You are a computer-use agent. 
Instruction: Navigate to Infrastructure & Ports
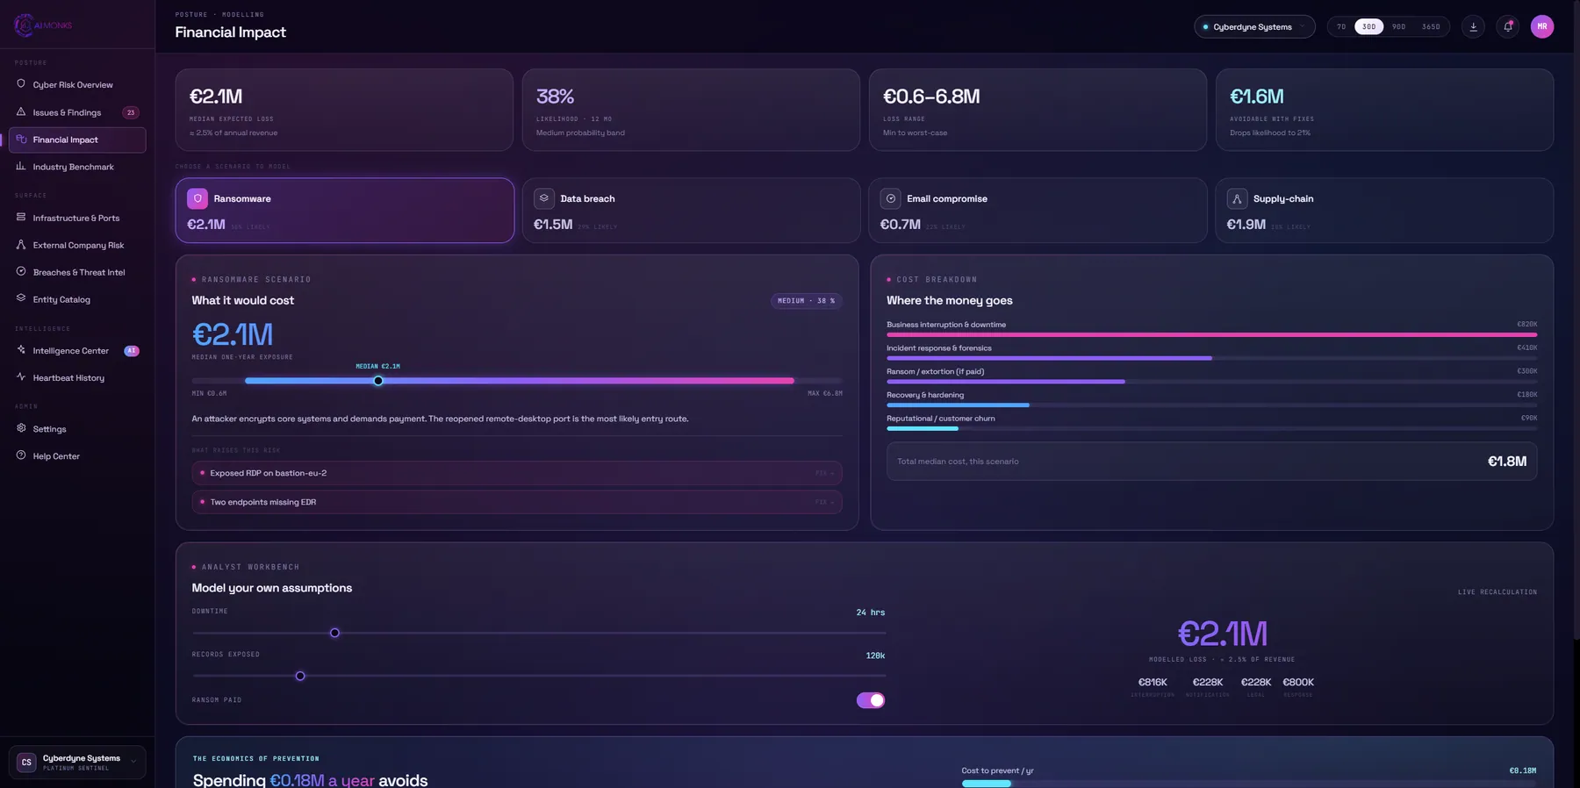pos(77,218)
